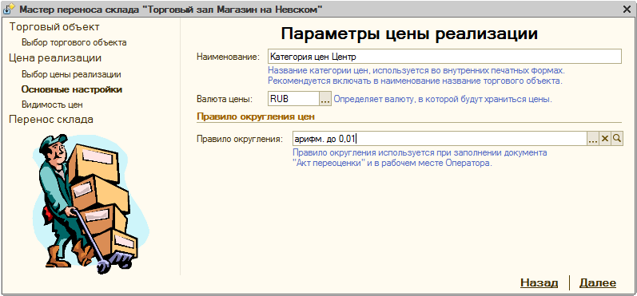Viewport: 637px width, 296px height.
Task: Select Основные настройки step
Action: [72, 89]
